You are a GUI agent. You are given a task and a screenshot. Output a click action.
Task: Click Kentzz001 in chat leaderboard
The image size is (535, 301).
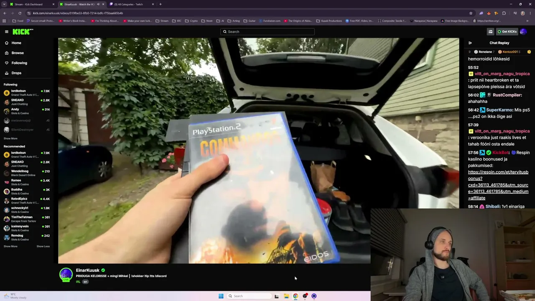tap(510, 52)
